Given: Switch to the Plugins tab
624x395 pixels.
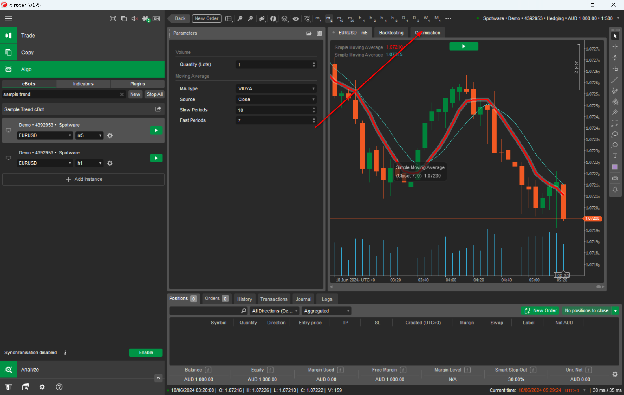Looking at the screenshot, I should pyautogui.click(x=138, y=84).
